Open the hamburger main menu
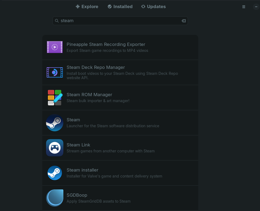The width and height of the screenshot is (260, 211). click(x=244, y=7)
